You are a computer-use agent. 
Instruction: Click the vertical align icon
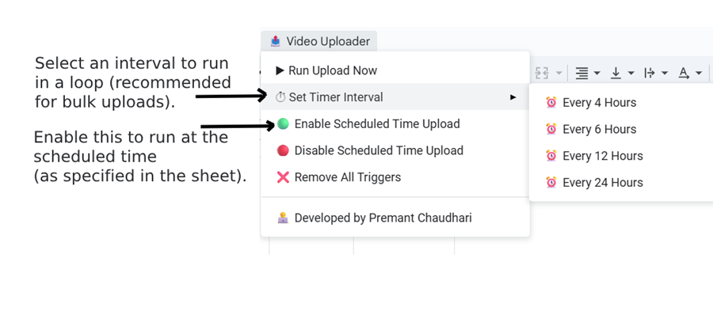point(616,74)
